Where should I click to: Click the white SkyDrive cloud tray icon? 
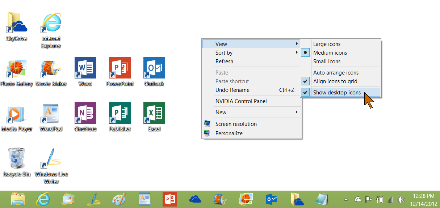pyautogui.click(x=357, y=200)
